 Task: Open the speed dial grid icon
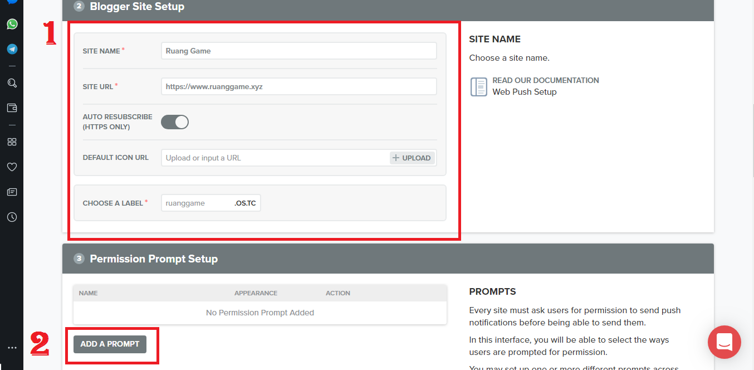(12, 142)
